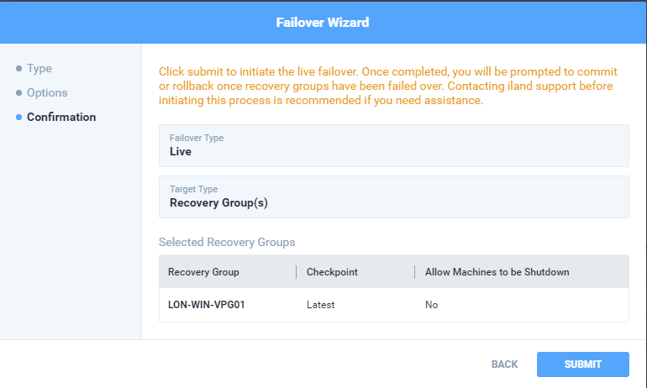
Task: Click the SUBMIT button
Action: click(582, 364)
